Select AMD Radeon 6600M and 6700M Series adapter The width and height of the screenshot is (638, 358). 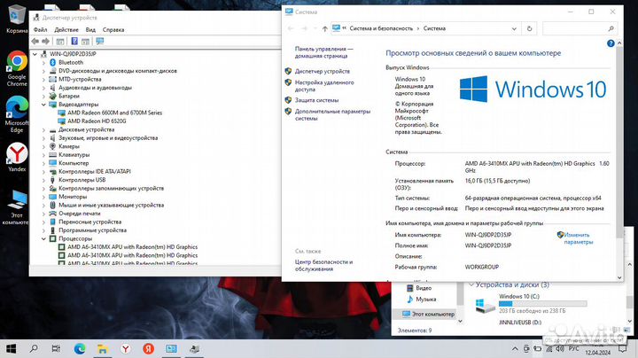click(x=114, y=113)
